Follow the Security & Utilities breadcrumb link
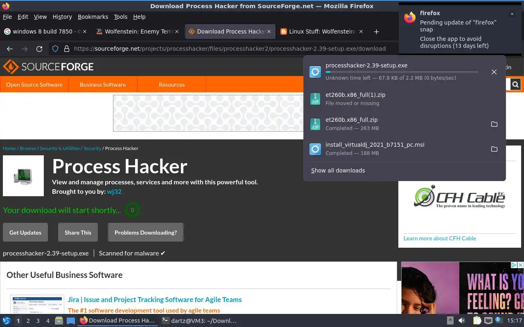This screenshot has height=327, width=524. click(60, 148)
